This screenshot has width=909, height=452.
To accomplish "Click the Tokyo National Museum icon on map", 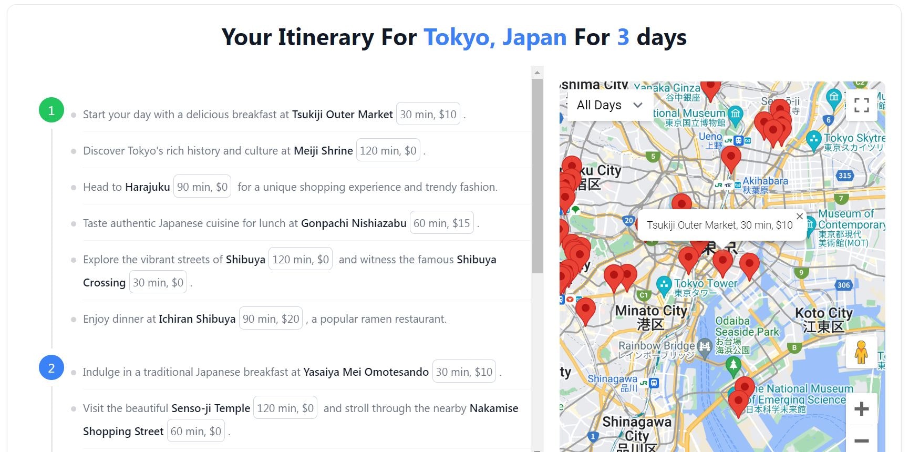I will pos(736,115).
